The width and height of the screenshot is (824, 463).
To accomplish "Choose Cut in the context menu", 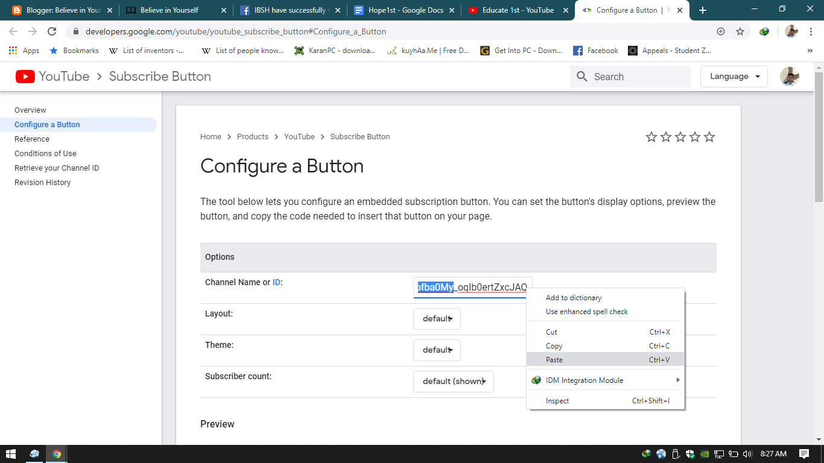I will click(x=606, y=332).
